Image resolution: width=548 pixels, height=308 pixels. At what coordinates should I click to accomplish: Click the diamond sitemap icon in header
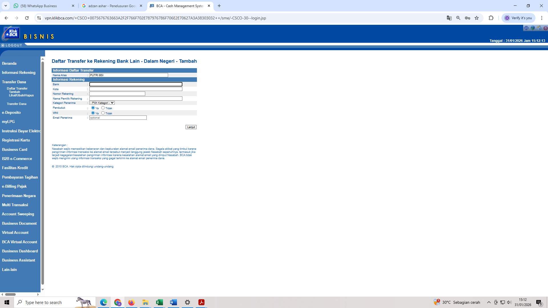[x=526, y=28]
